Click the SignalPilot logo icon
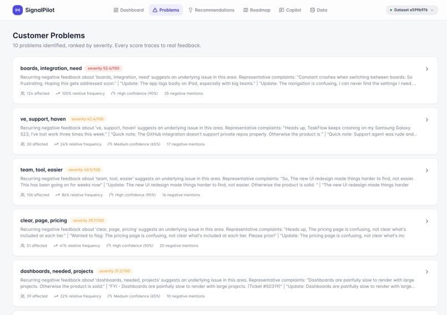The image size is (447, 315). (18, 10)
